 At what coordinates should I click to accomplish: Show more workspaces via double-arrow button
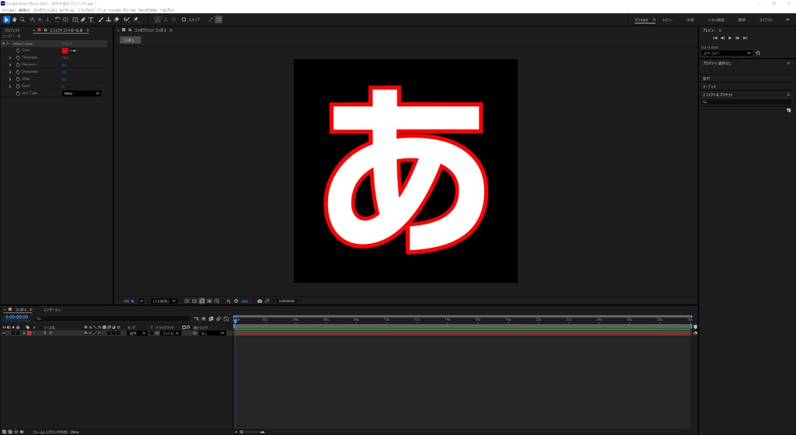tap(788, 19)
